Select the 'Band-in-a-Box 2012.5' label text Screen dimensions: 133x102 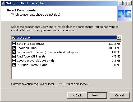(31, 44)
